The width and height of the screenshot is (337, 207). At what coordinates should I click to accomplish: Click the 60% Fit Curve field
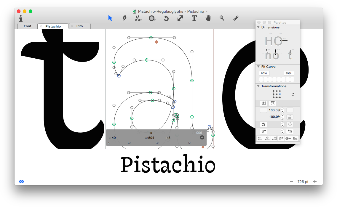pyautogui.click(x=263, y=73)
